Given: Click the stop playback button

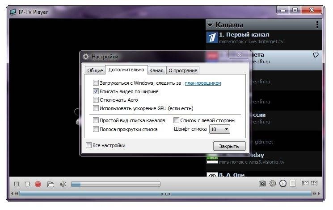Looking at the screenshot, I should coord(27,184).
